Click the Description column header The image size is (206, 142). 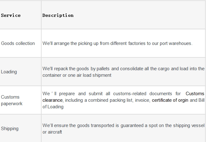[58, 16]
